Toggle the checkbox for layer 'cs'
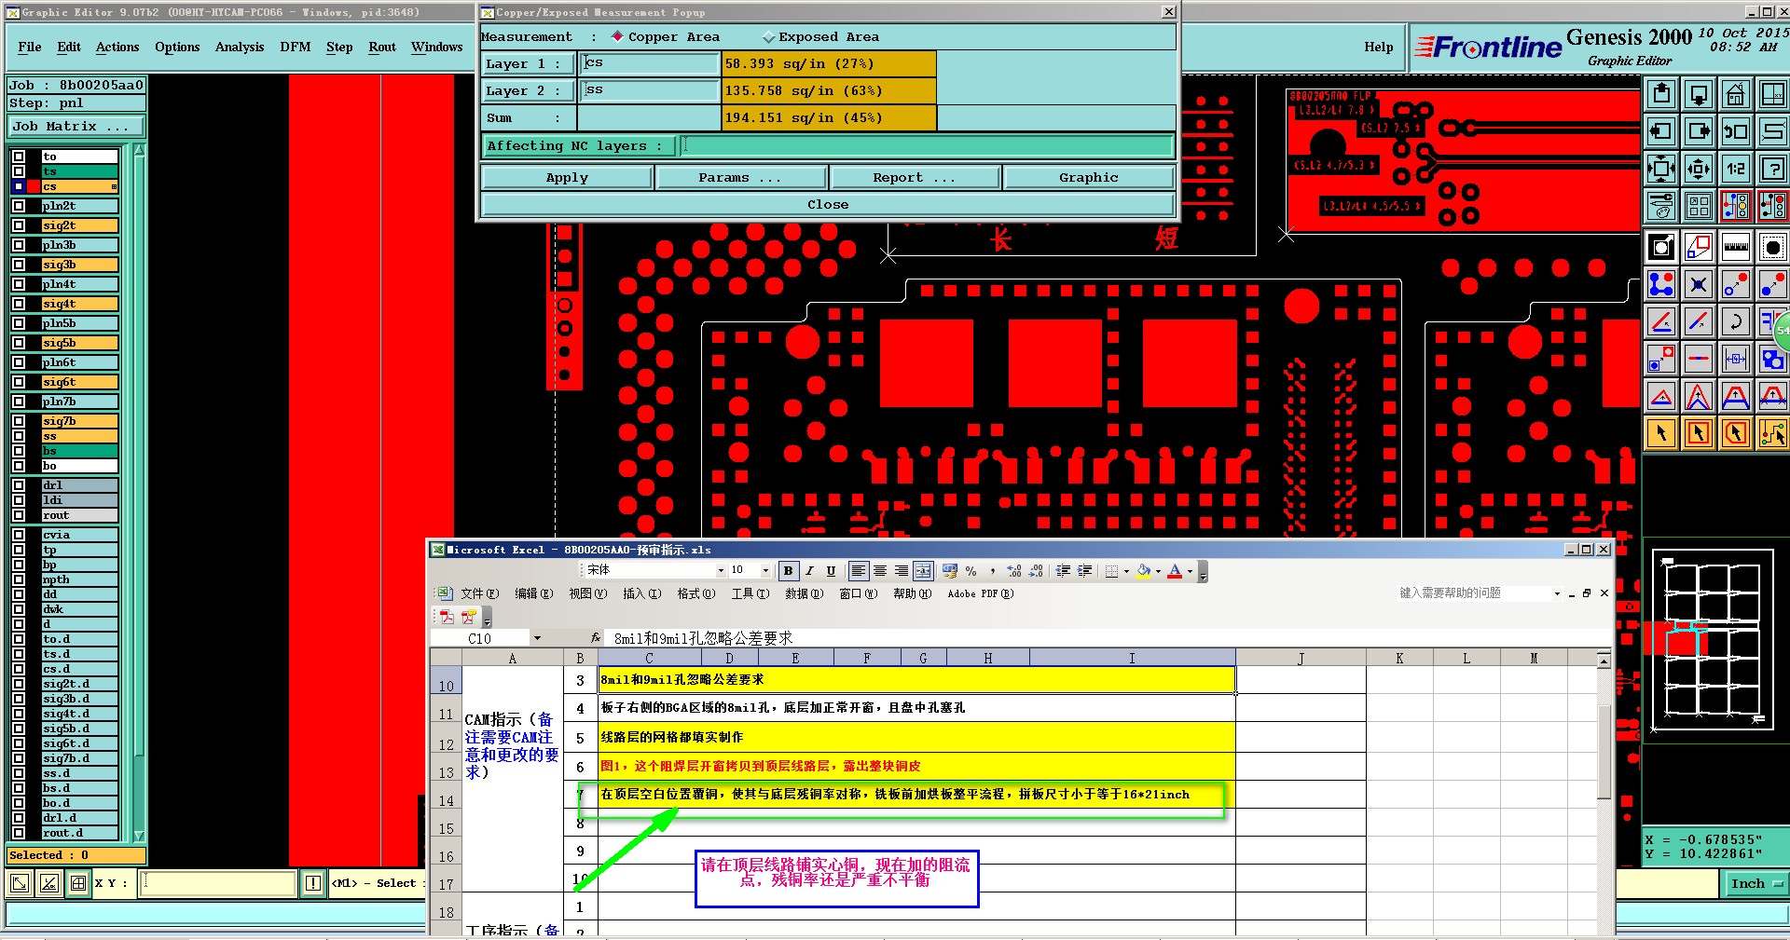This screenshot has height=940, width=1790. [19, 186]
